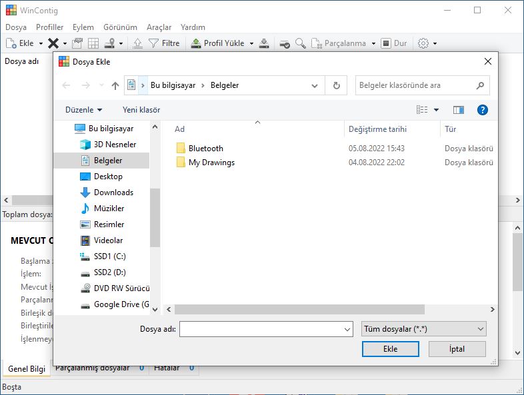This screenshot has width=524, height=395.
Task: Click Bu bilgisayar in the address path
Action: [173, 85]
